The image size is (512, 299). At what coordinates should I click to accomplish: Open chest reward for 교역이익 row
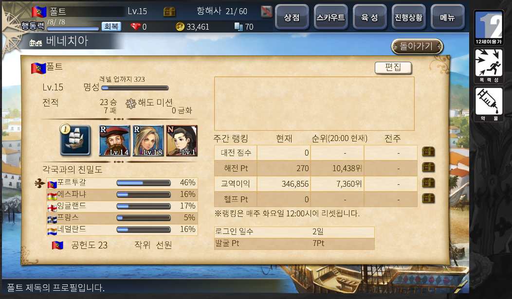pos(428,183)
